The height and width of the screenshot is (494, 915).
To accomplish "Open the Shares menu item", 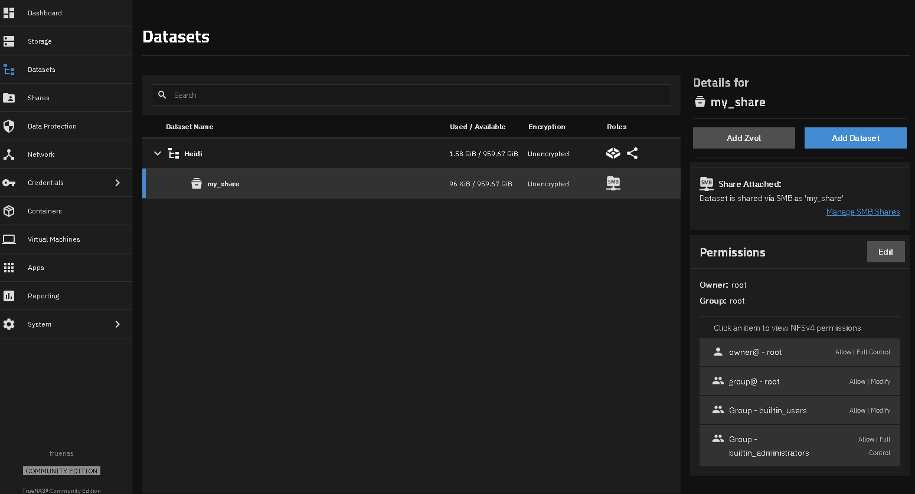I will click(38, 98).
